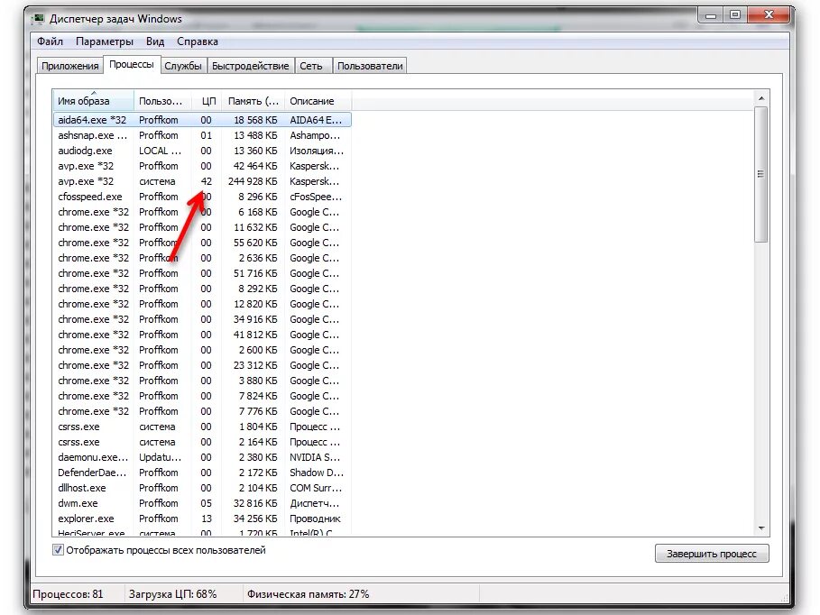Open the Вид menu

pos(155,41)
